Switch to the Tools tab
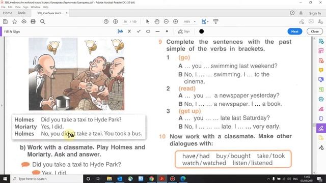 21,13
